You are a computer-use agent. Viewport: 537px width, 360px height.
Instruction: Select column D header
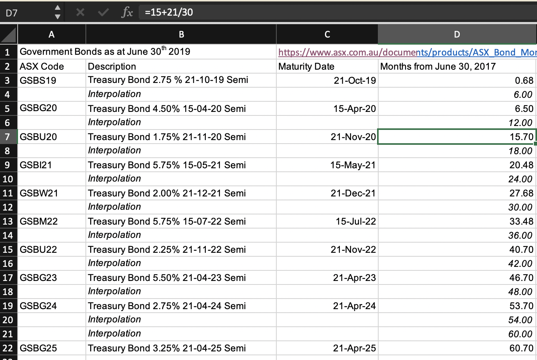[457, 34]
